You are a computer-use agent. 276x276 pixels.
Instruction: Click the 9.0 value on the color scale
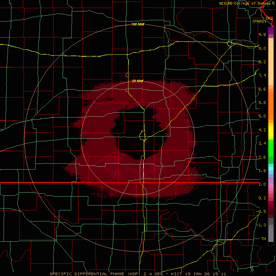[x=262, y=48]
